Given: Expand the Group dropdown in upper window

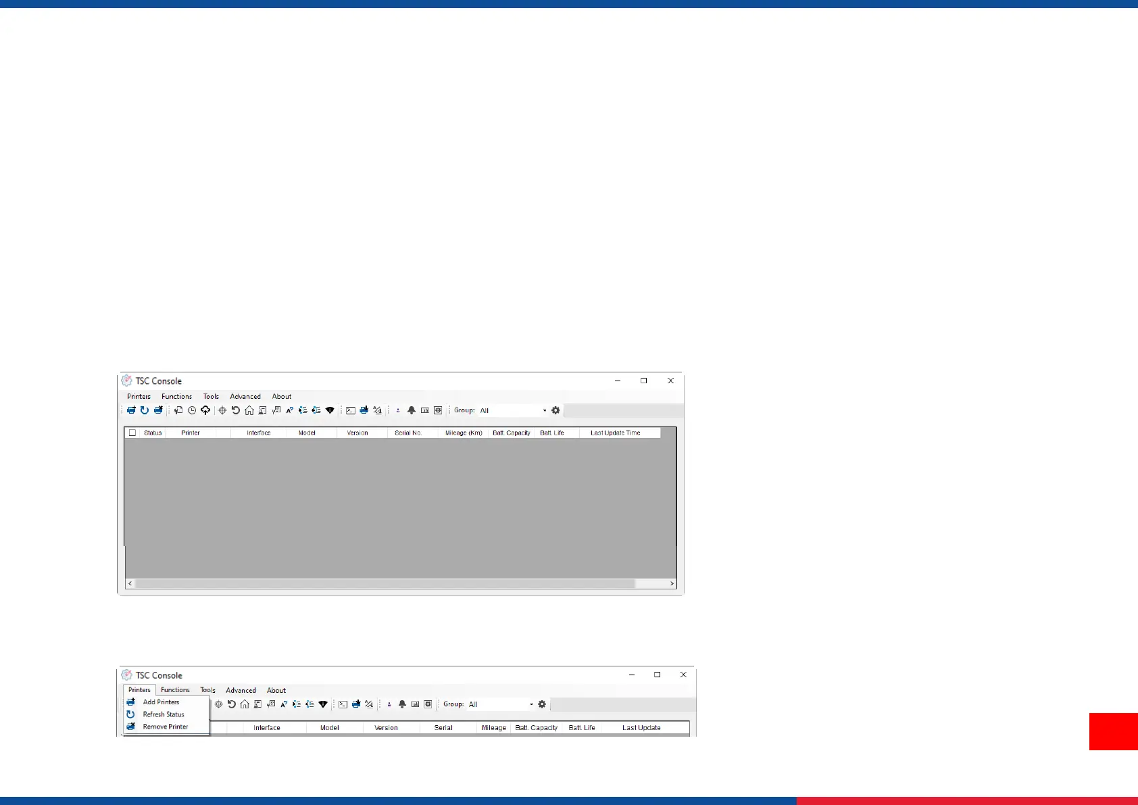Looking at the screenshot, I should pyautogui.click(x=545, y=410).
